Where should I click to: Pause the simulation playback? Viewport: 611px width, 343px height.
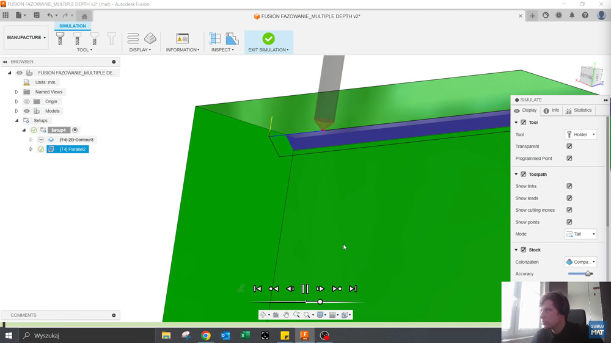click(x=305, y=289)
